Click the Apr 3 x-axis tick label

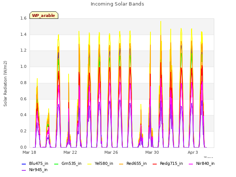(193, 152)
